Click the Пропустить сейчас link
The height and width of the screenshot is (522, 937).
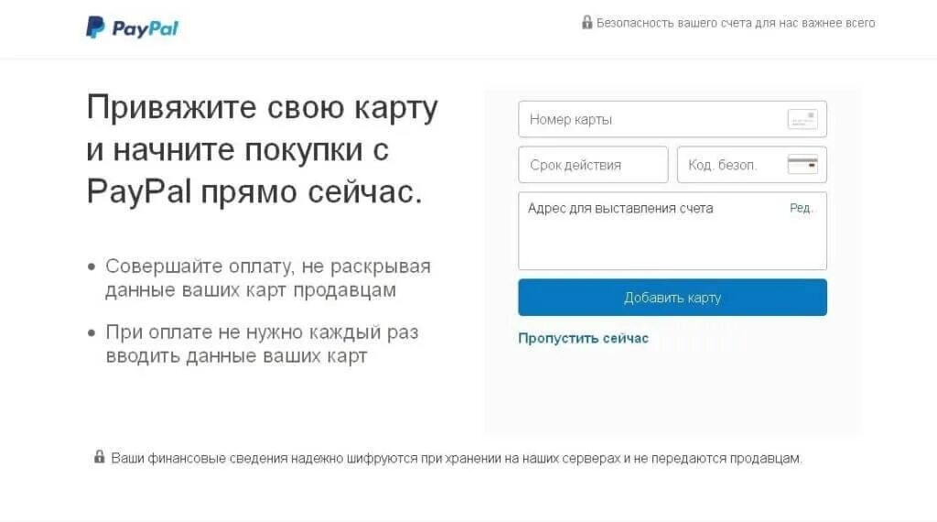tap(583, 339)
